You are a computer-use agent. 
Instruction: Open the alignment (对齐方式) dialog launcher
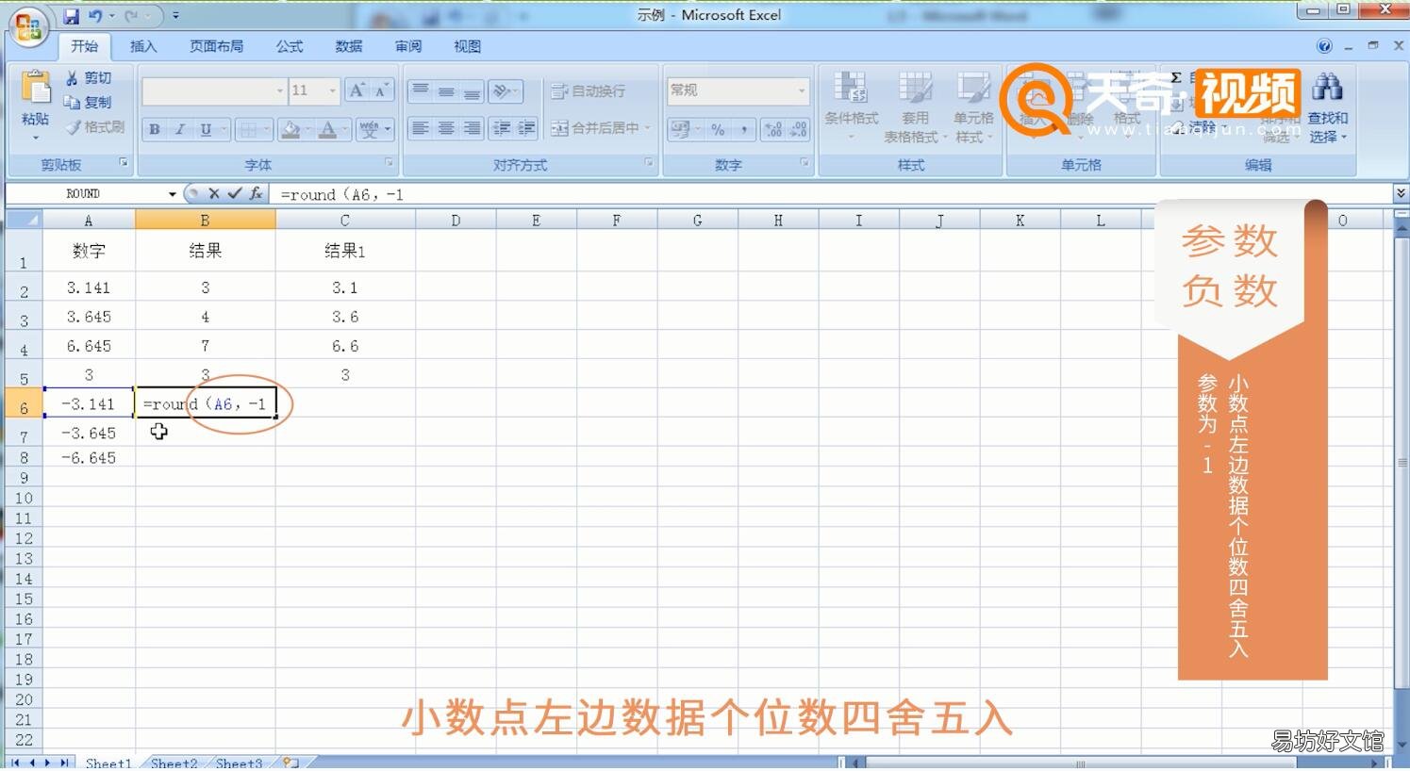649,163
